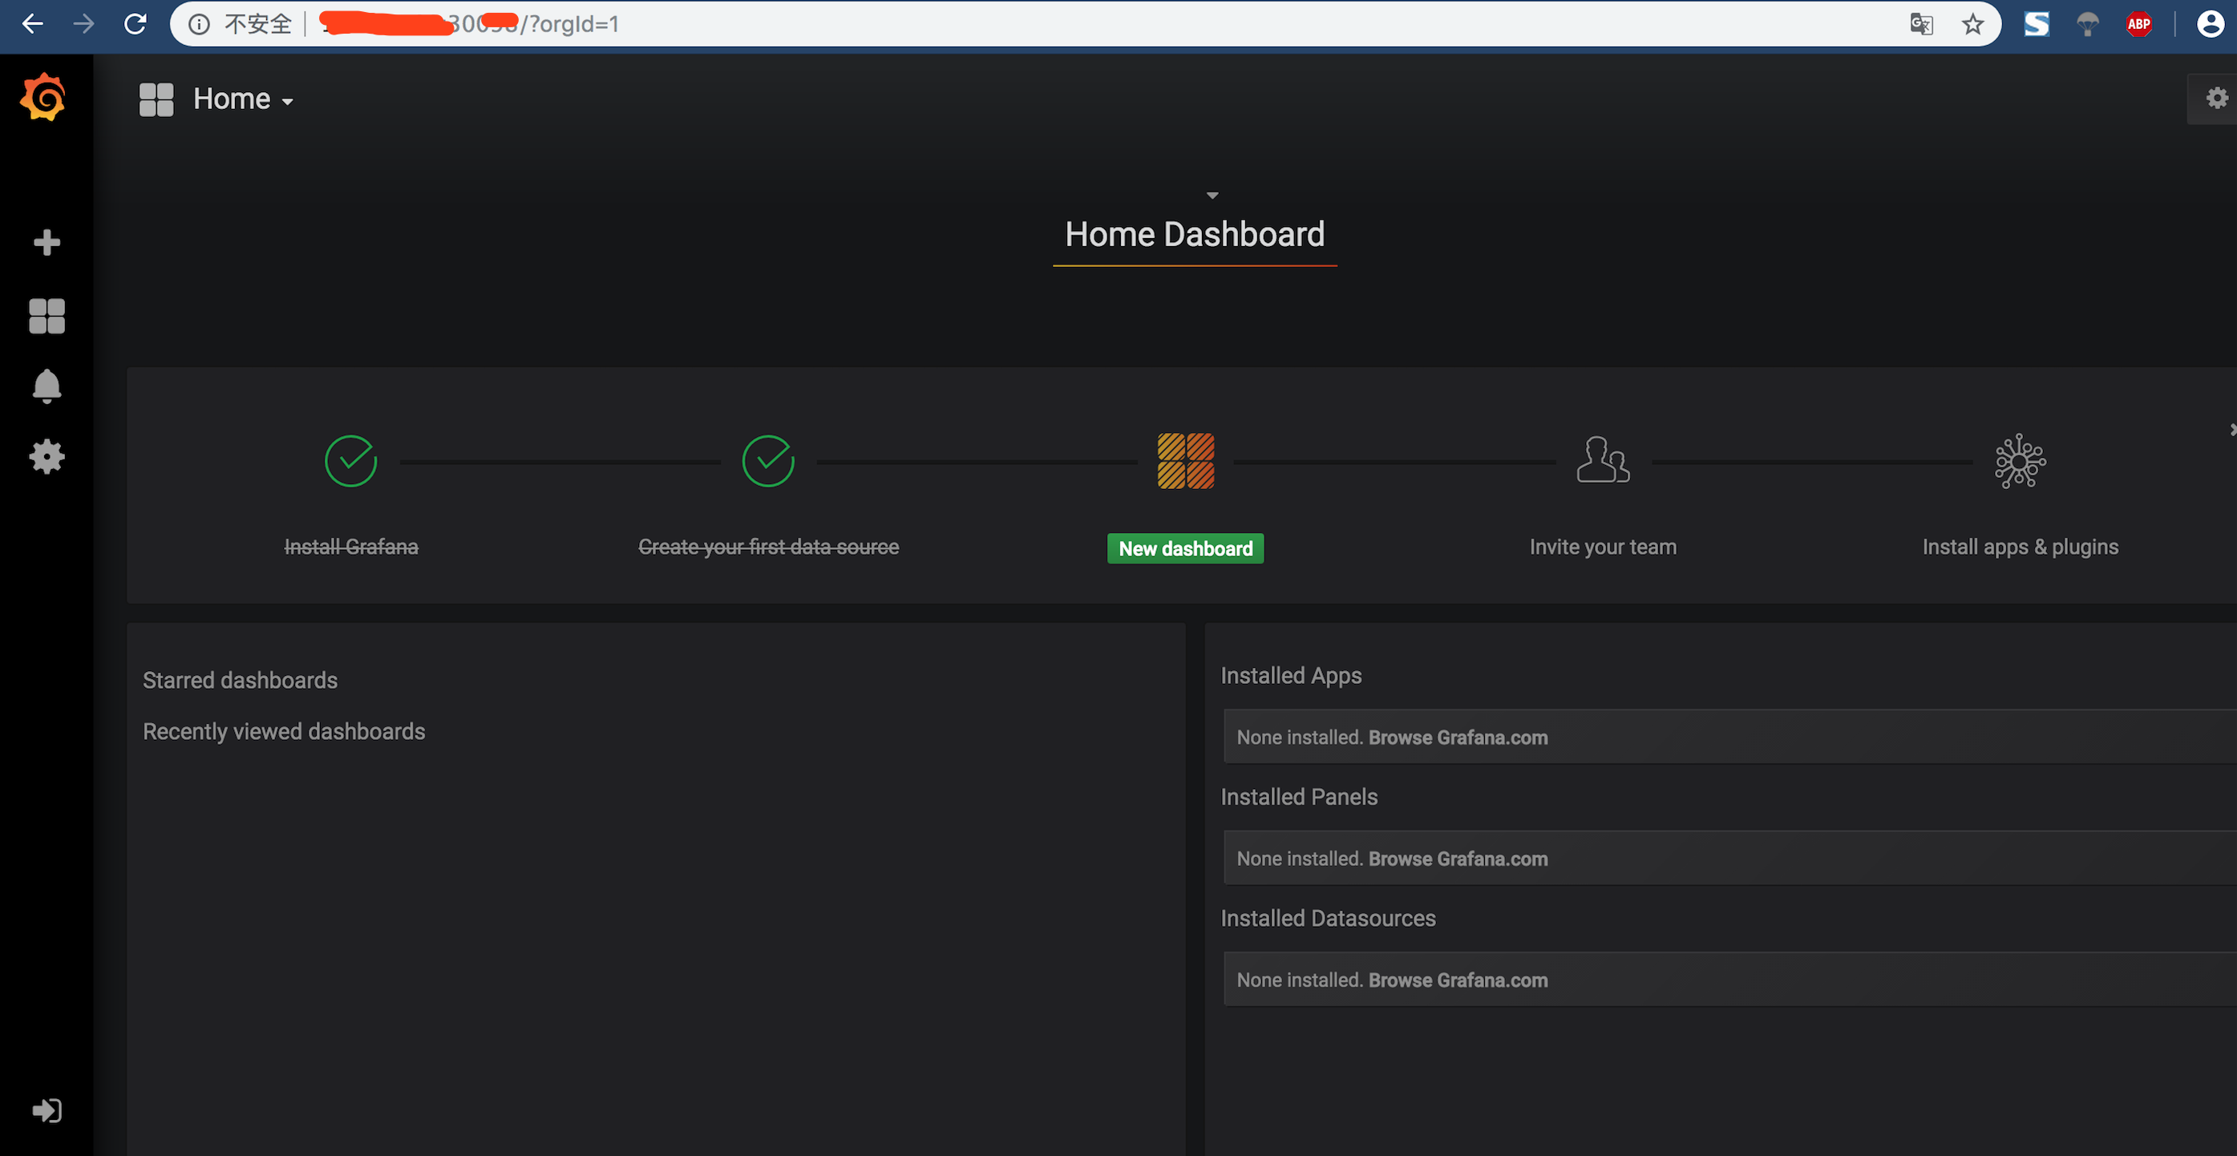Image resolution: width=2237 pixels, height=1156 pixels.
Task: Open the umbrella browser extension icon
Action: coord(2088,23)
